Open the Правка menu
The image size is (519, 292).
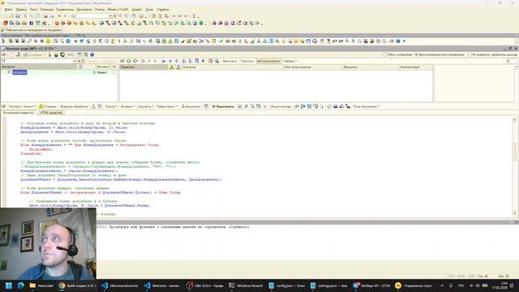tap(21, 10)
